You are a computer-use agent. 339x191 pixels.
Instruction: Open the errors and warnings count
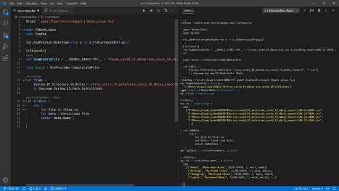click(35, 189)
